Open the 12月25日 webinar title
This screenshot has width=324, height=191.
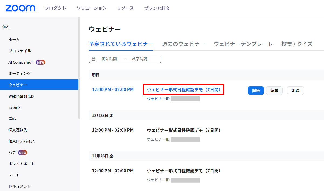(184, 130)
